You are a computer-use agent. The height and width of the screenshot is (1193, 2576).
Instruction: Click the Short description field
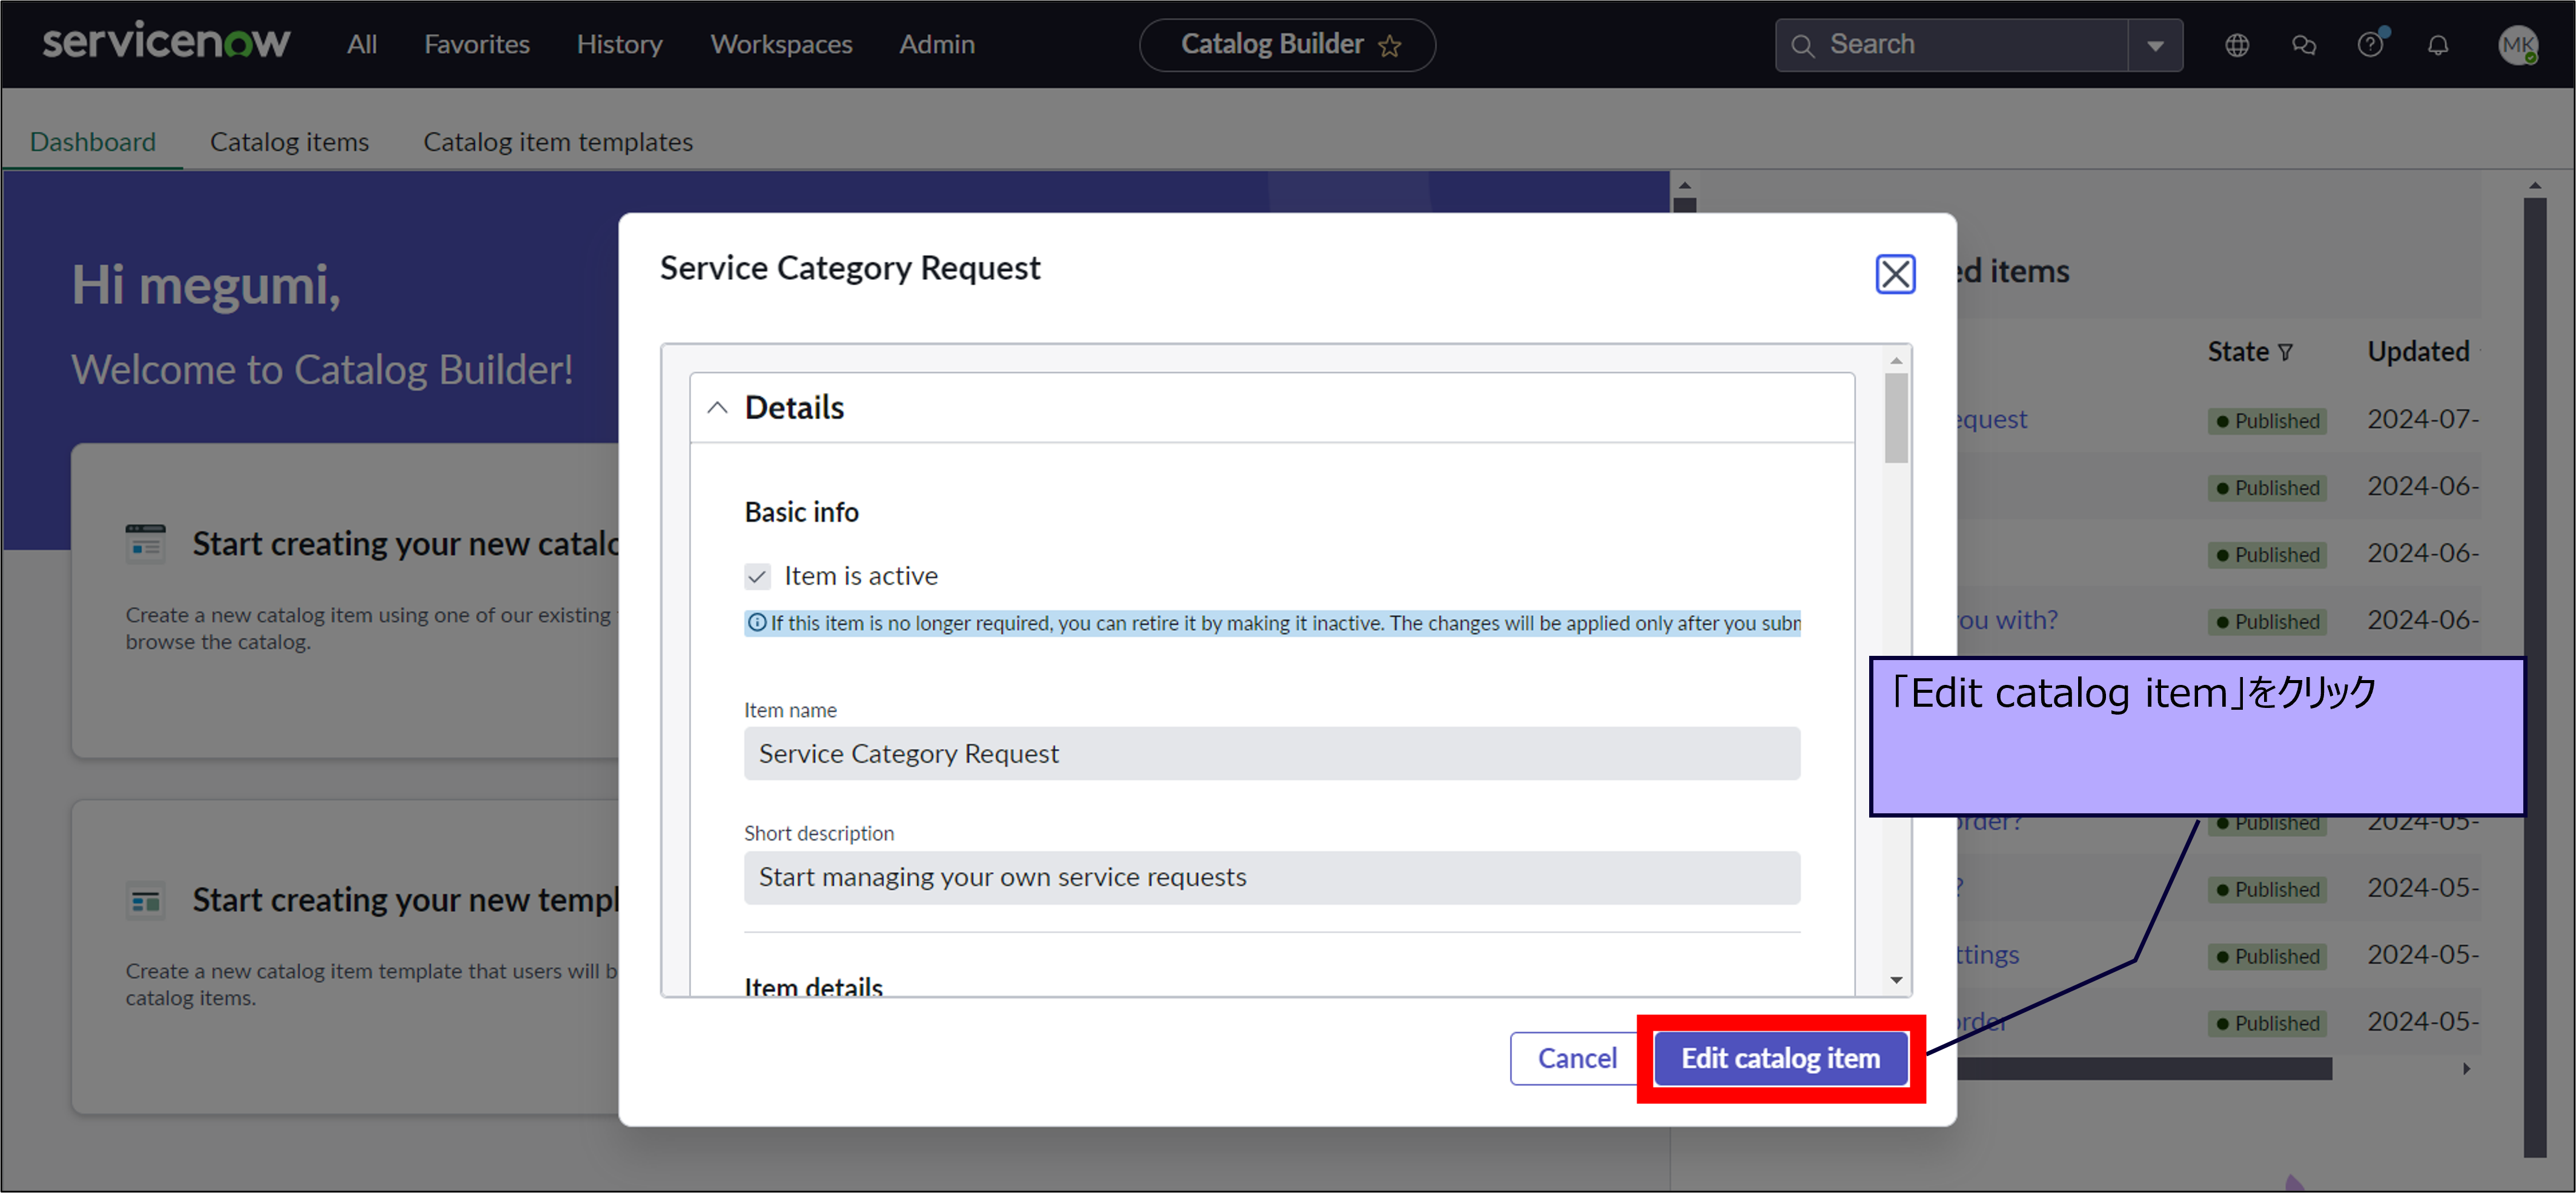click(1271, 877)
